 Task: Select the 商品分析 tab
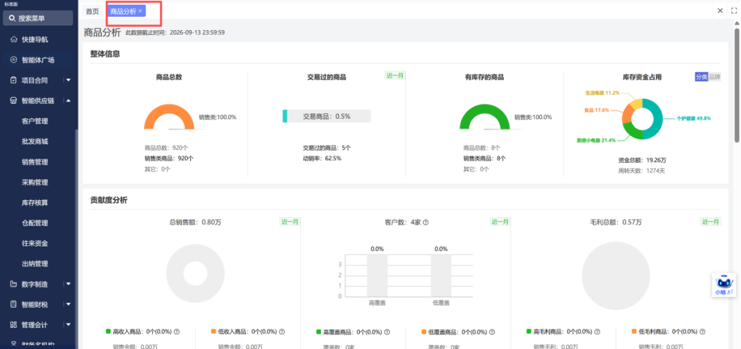pyautogui.click(x=123, y=11)
